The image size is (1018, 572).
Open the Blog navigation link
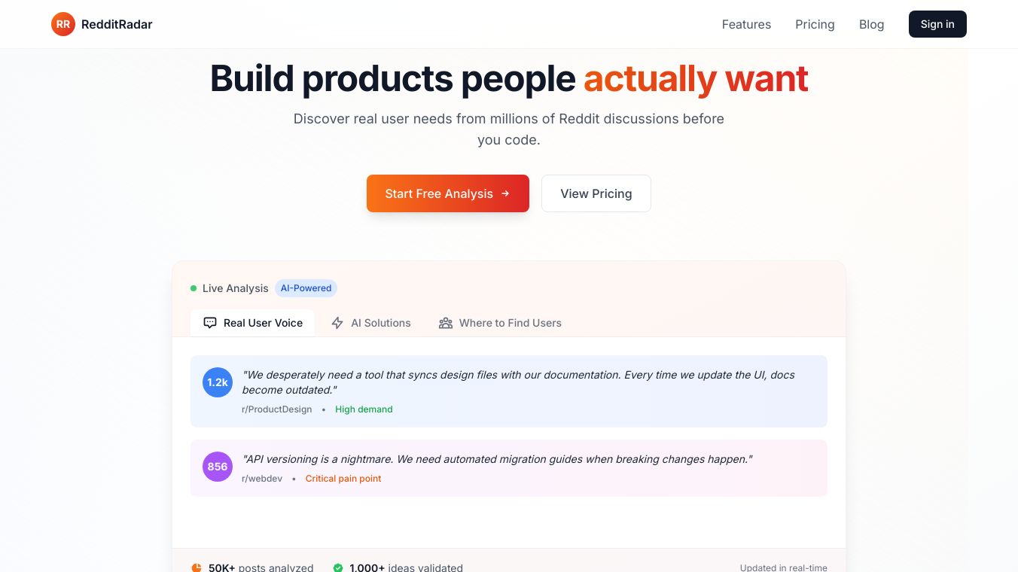coord(871,24)
